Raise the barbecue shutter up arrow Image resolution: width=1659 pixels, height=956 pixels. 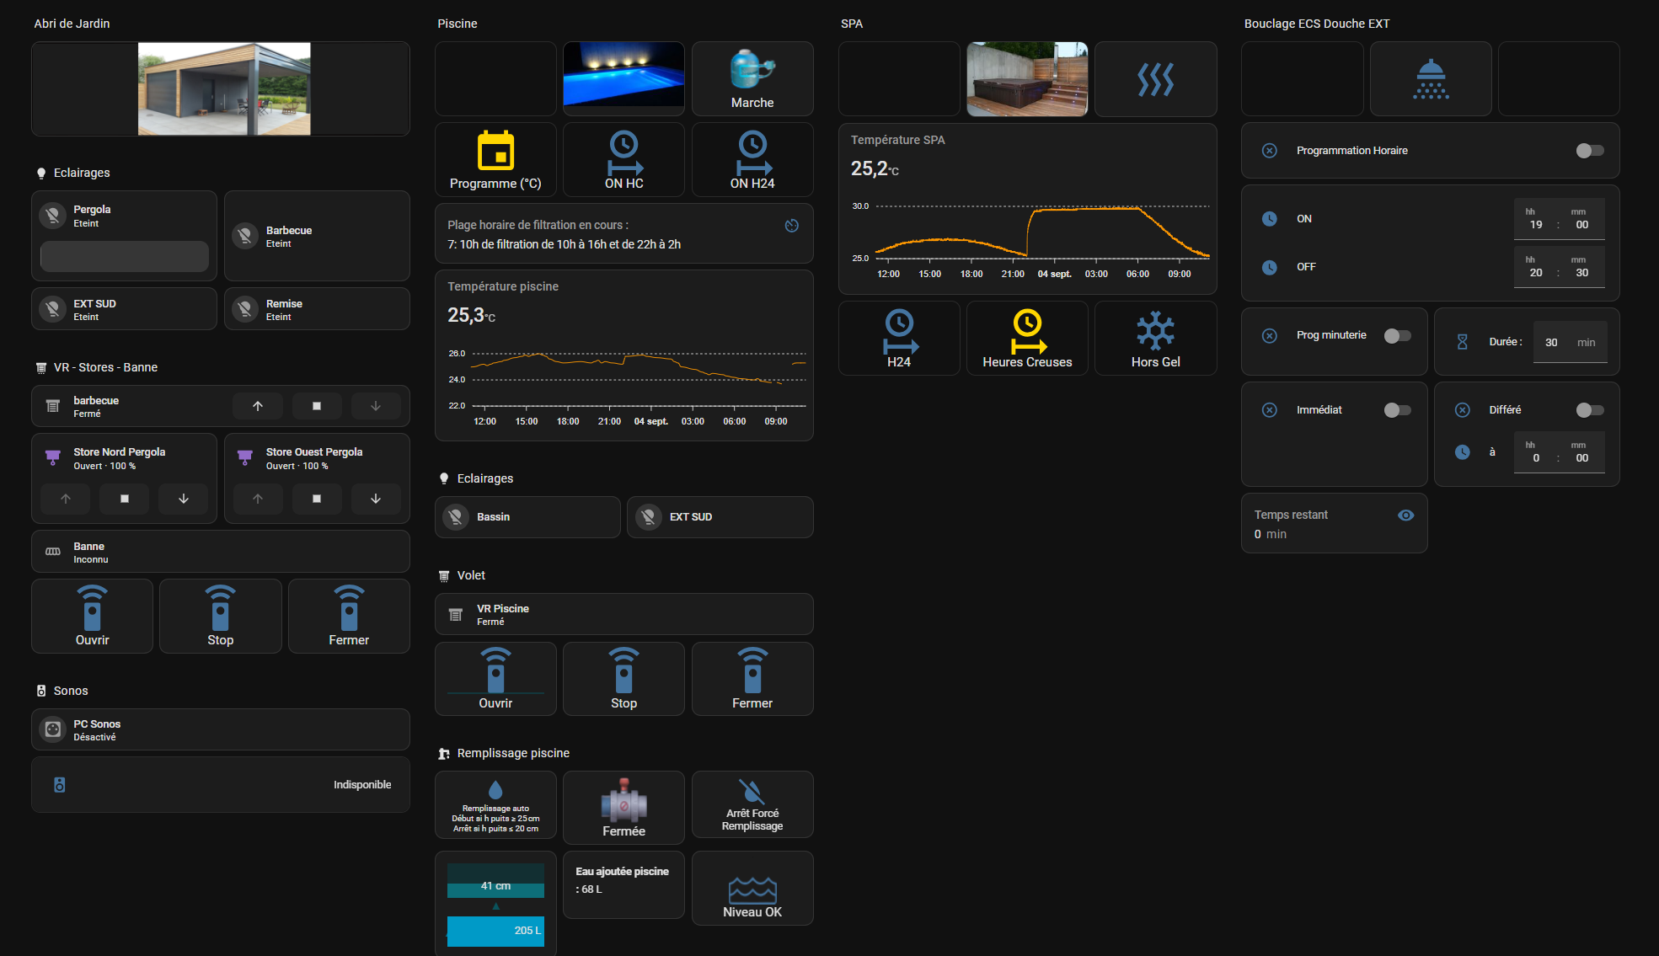(258, 406)
